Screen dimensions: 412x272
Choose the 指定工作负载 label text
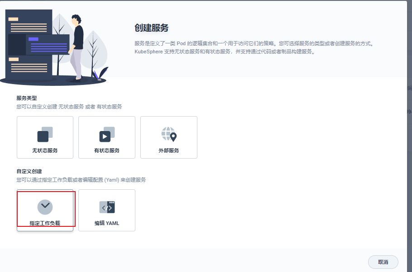tap(45, 223)
